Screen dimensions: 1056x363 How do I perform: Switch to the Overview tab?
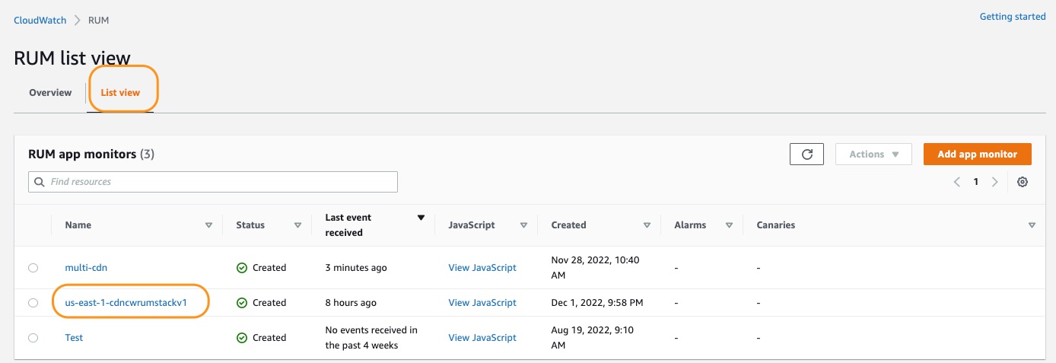50,93
